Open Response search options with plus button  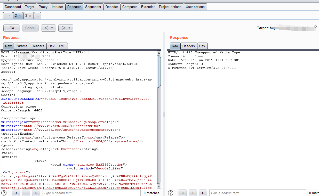point(193,193)
